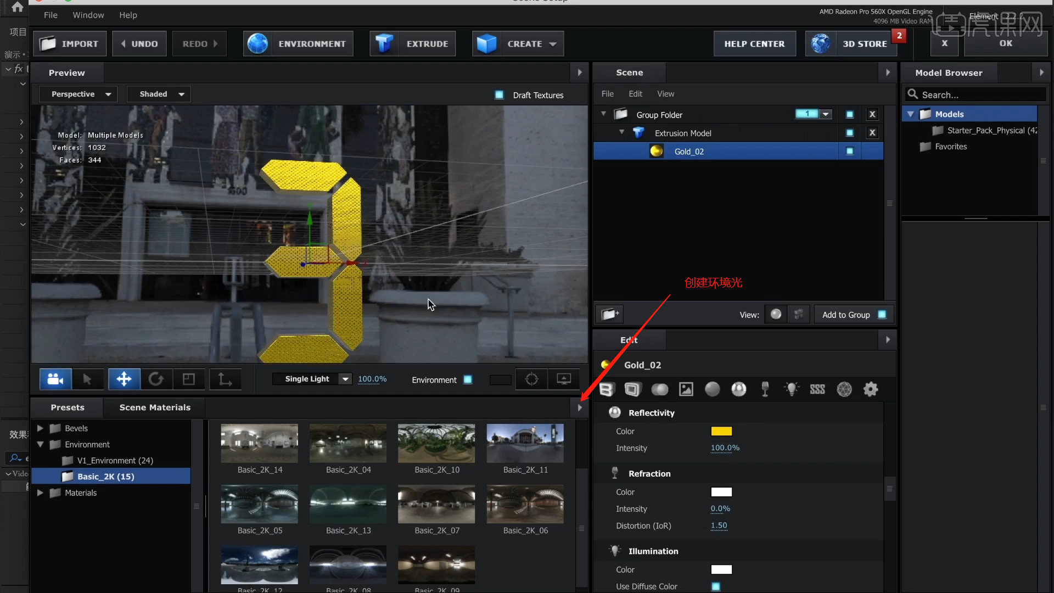
Task: Open the Refraction glass icon
Action: (x=765, y=389)
